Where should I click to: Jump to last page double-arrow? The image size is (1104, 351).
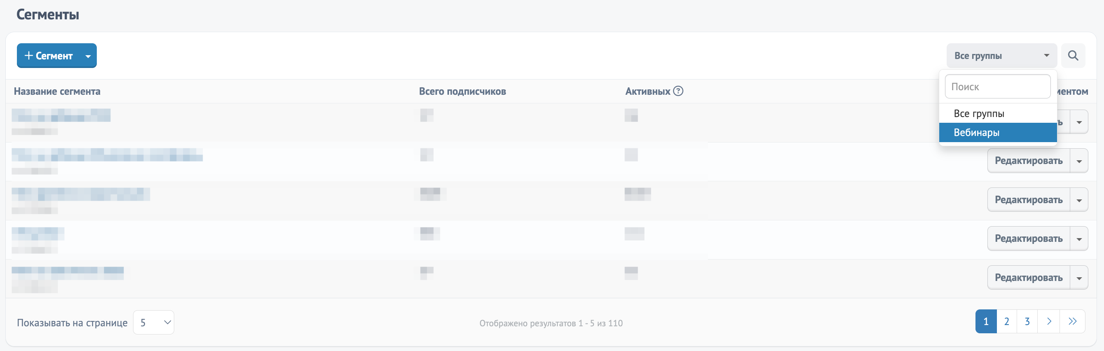click(1072, 321)
